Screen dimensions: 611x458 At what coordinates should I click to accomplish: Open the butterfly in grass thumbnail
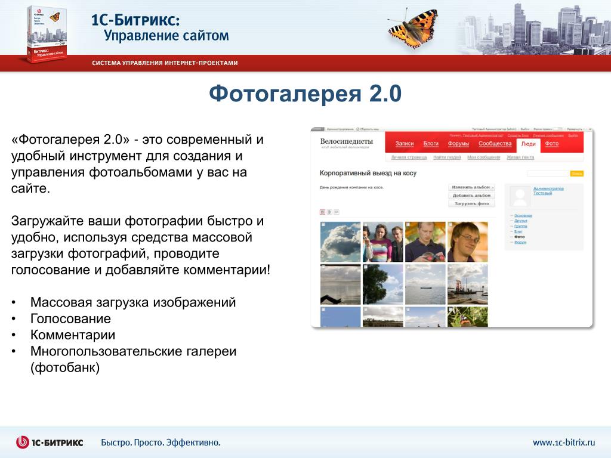pos(468,317)
